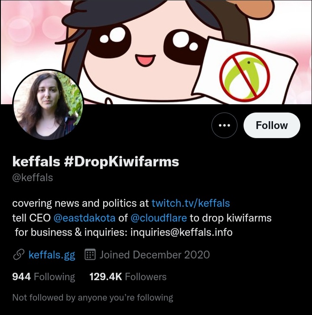312x315 pixels.
Task: Click the @keffals handle text
Action: pyautogui.click(x=32, y=178)
